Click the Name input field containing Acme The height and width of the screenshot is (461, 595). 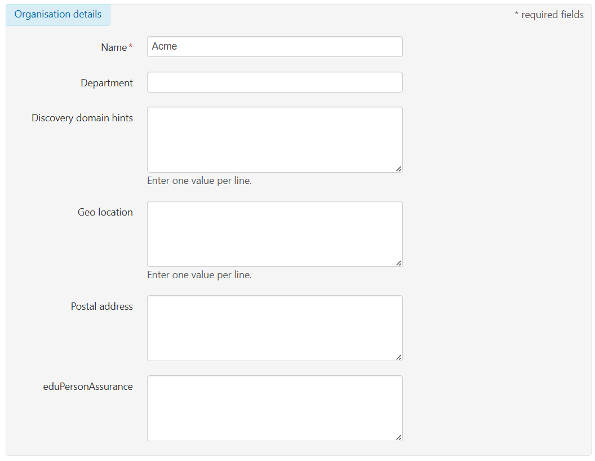275,47
